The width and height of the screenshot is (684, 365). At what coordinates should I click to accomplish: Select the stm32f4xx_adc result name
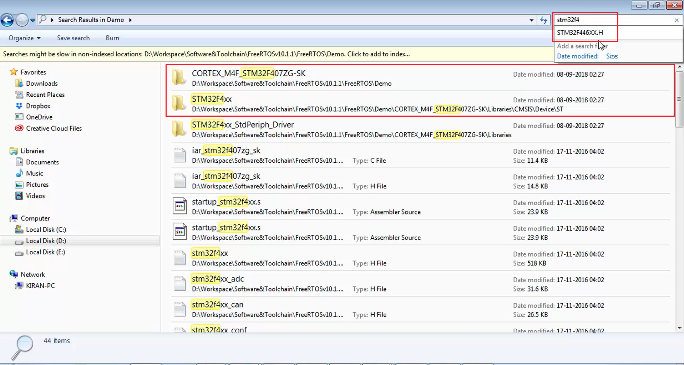(218, 279)
